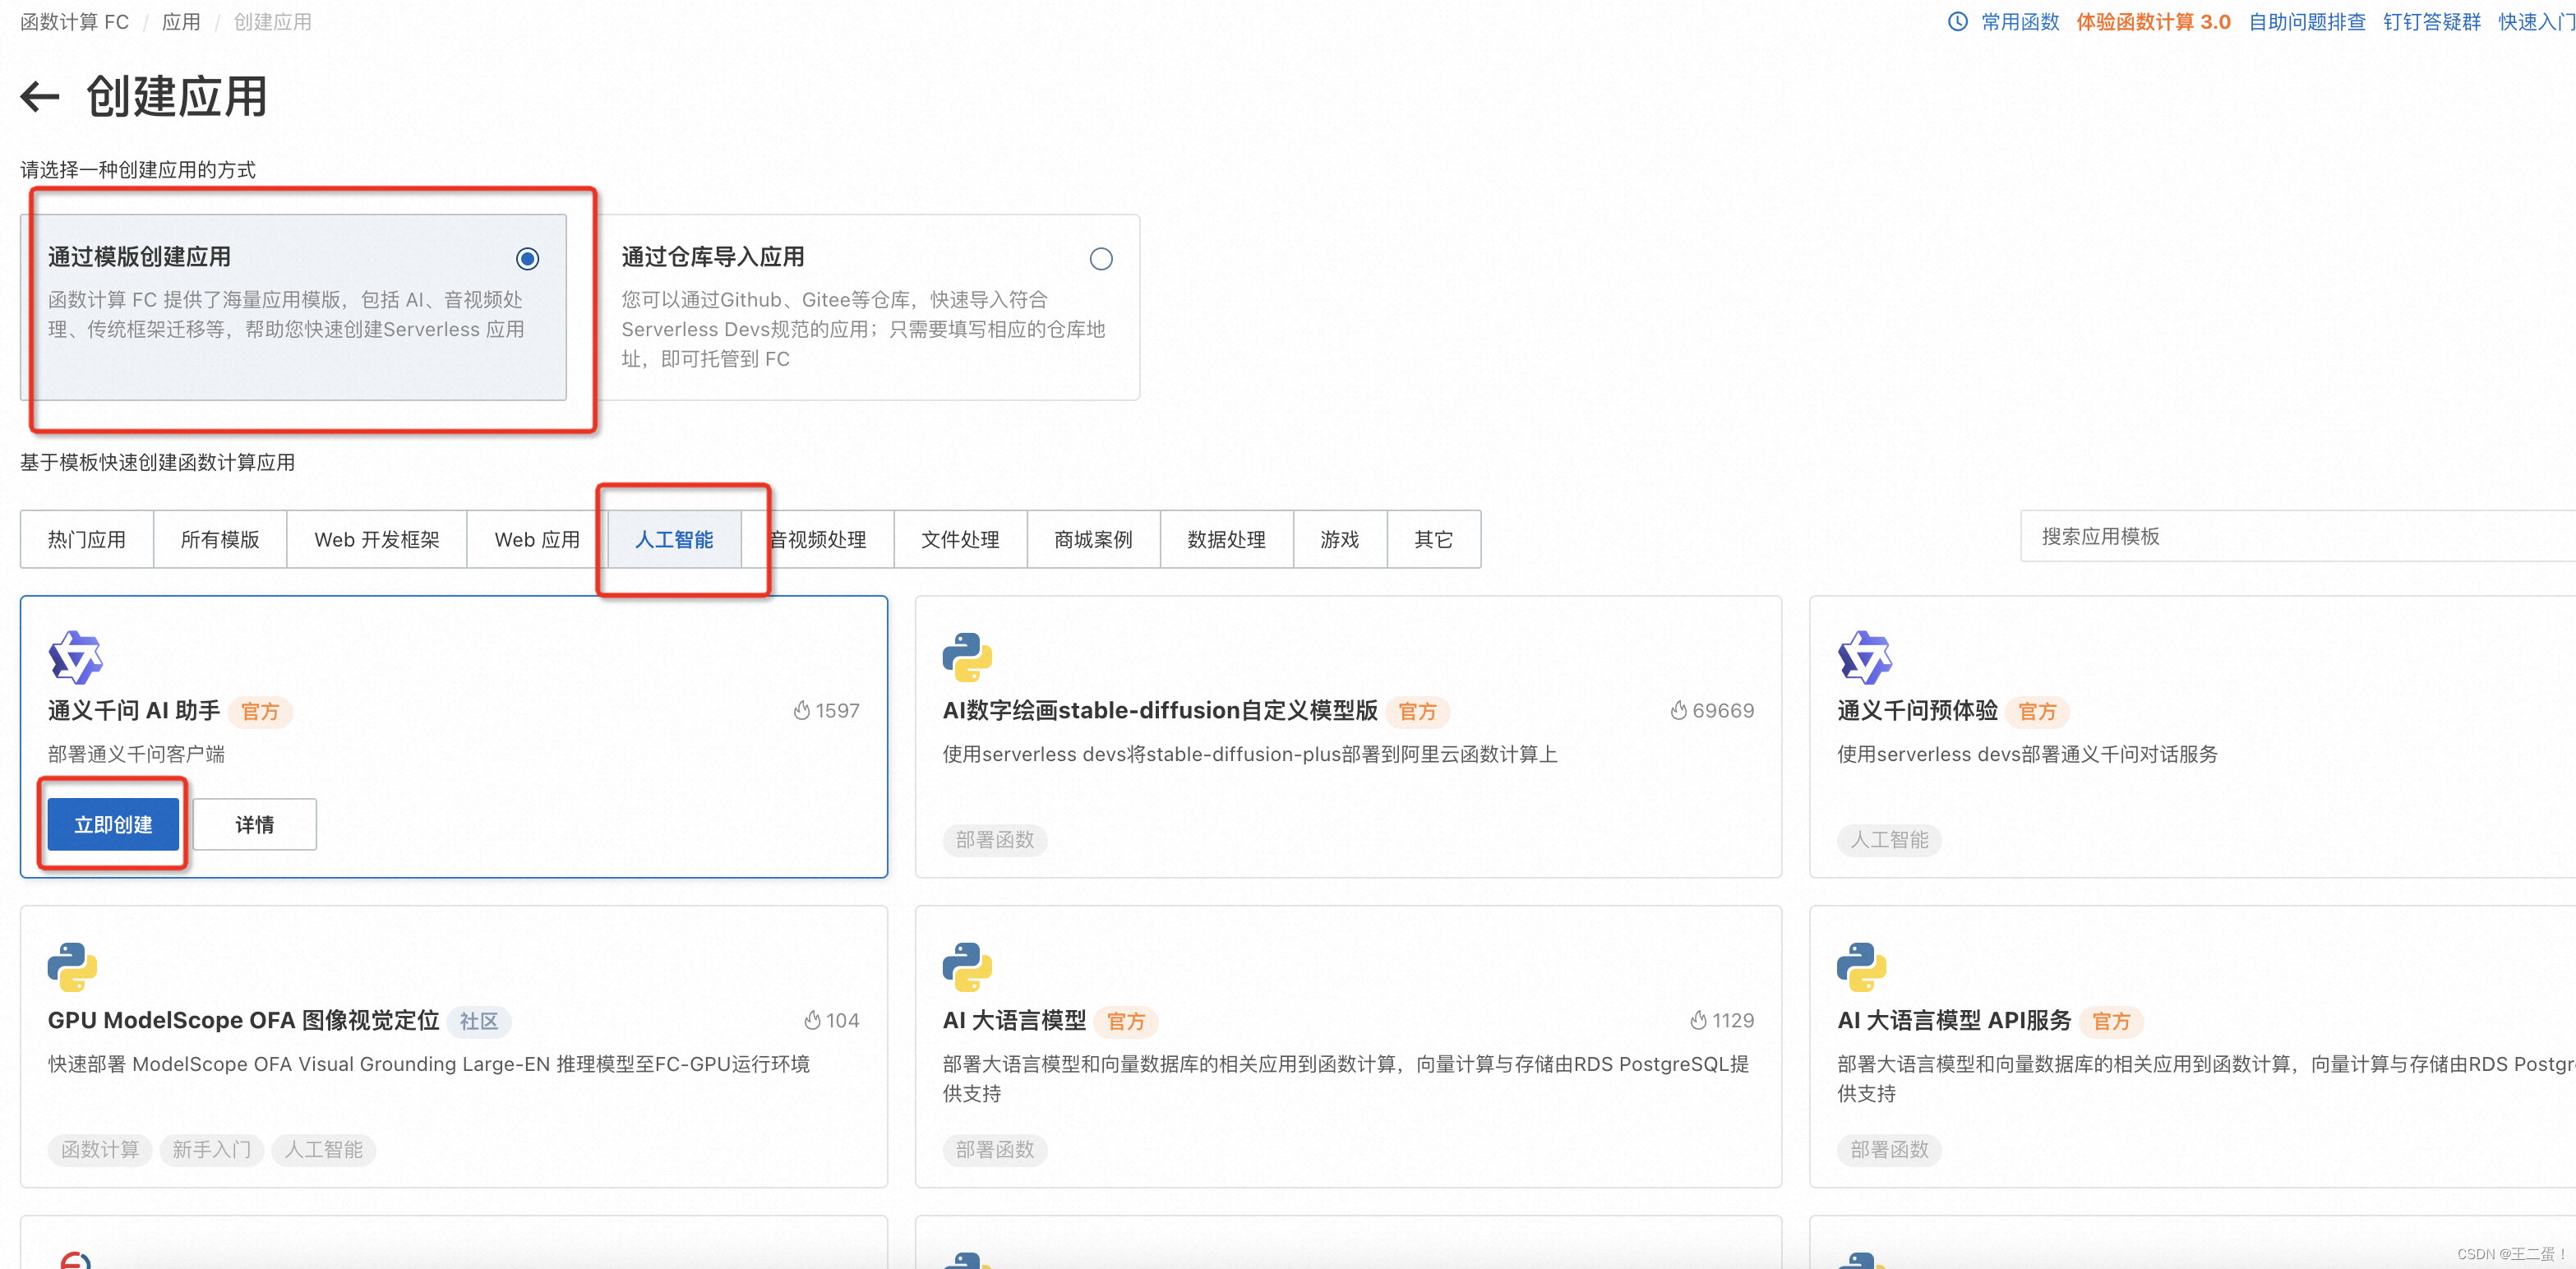Image resolution: width=2576 pixels, height=1269 pixels.
Task: Click 部署函数 tag on stable-diffusion card
Action: [x=994, y=839]
